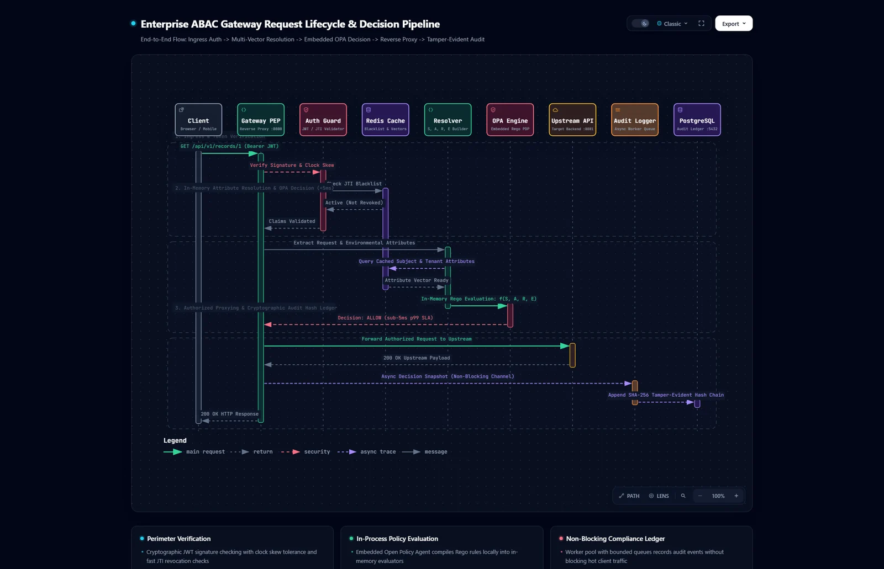Image resolution: width=884 pixels, height=569 pixels.
Task: Click the '200 OK Upstream Payload' label
Action: (x=417, y=358)
